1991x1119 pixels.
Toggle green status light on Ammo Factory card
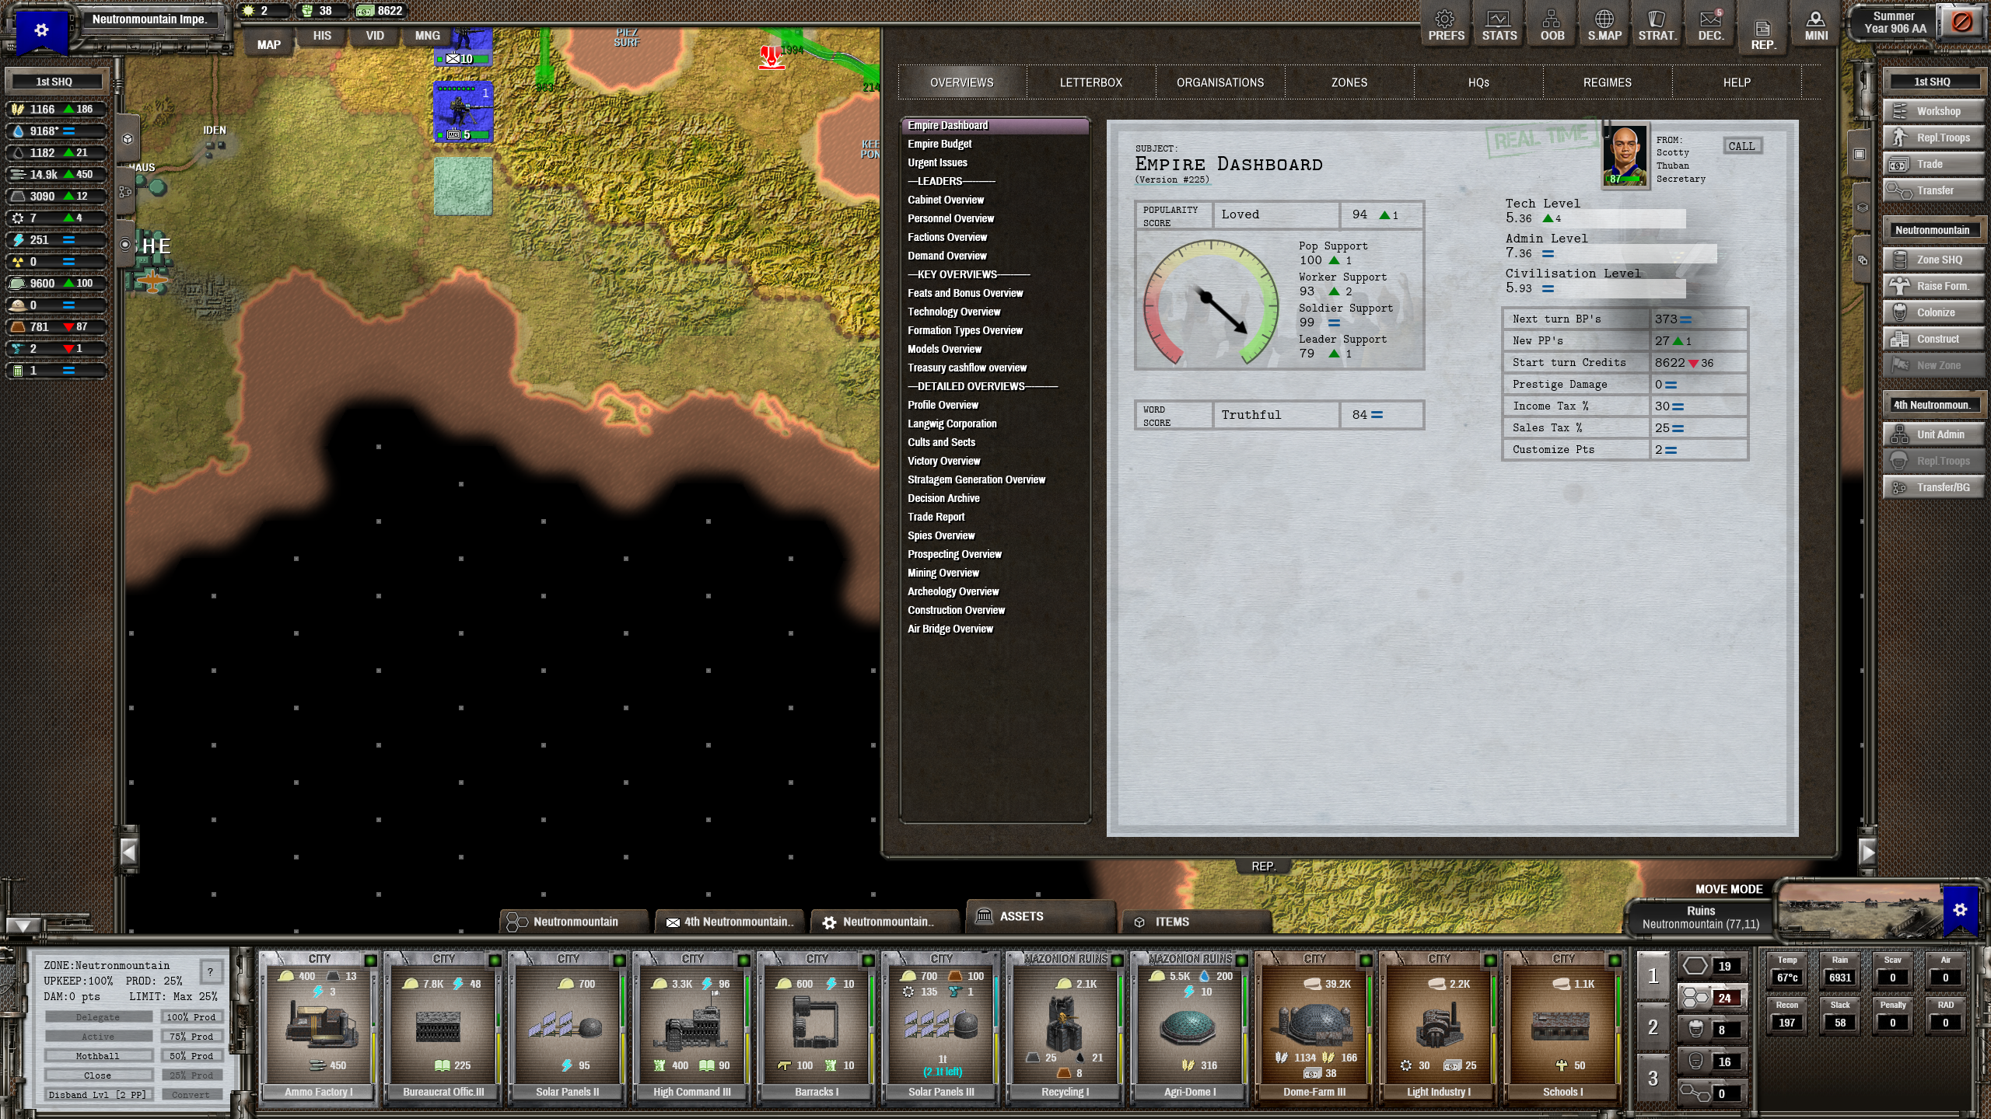(370, 960)
